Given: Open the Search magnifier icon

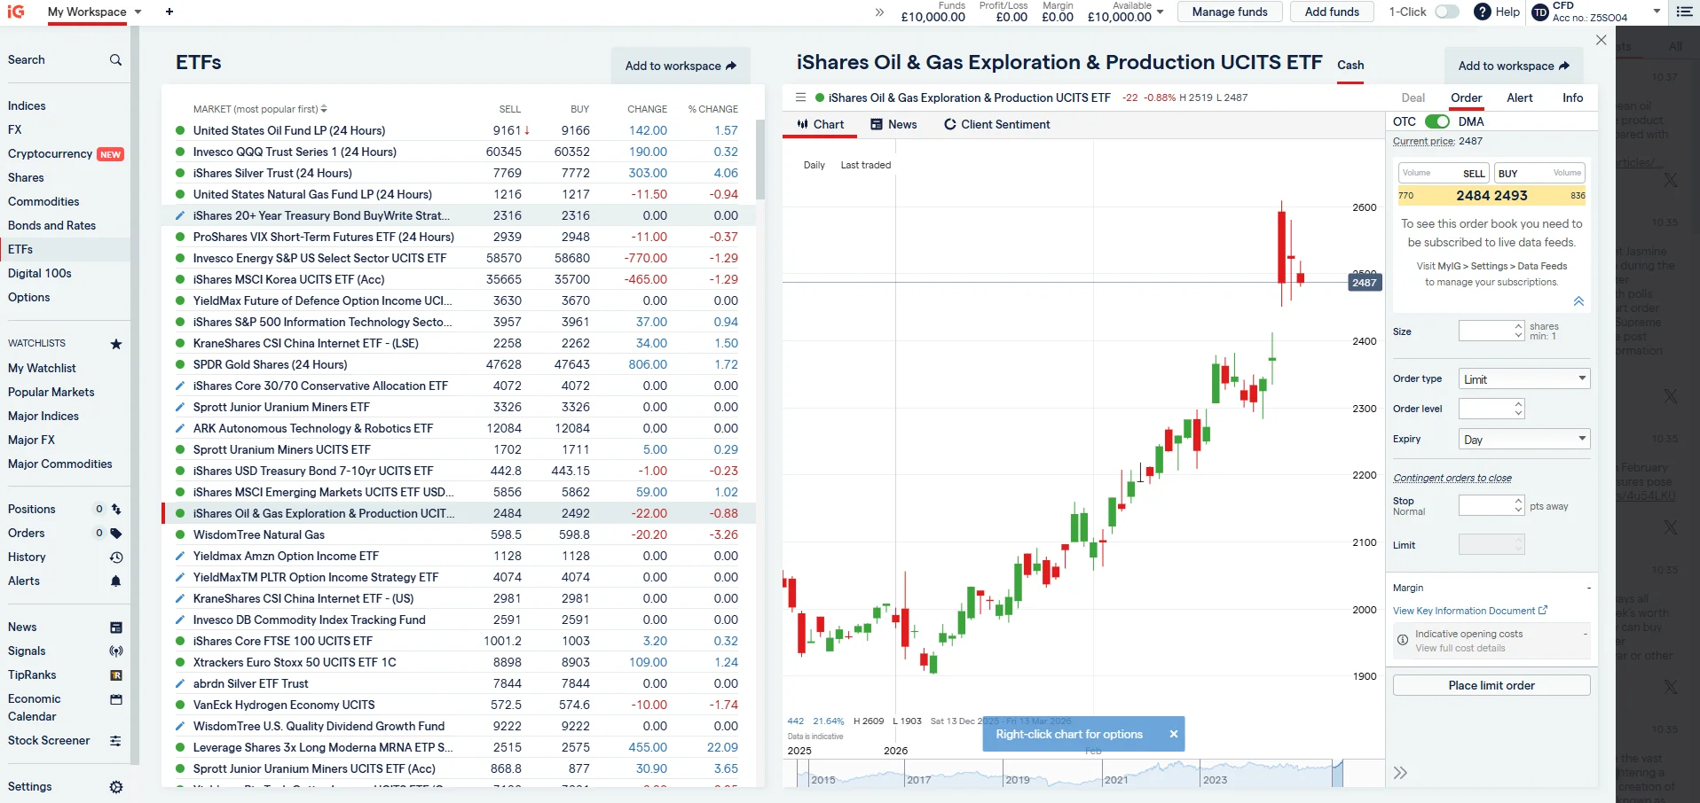Looking at the screenshot, I should (x=115, y=59).
